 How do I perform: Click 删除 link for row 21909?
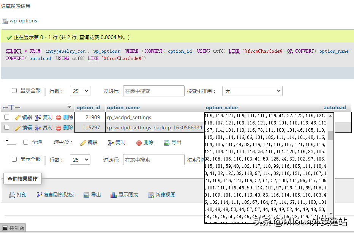pyautogui.click(x=68, y=117)
